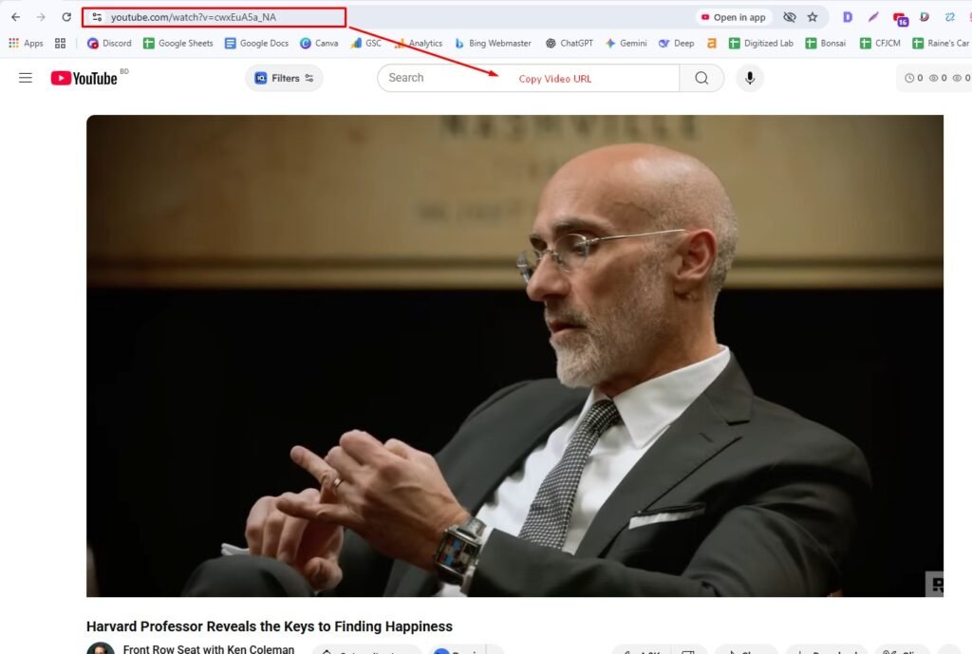972x654 pixels.
Task: Open the tab groups grid icon beside Apps
Action: click(61, 43)
